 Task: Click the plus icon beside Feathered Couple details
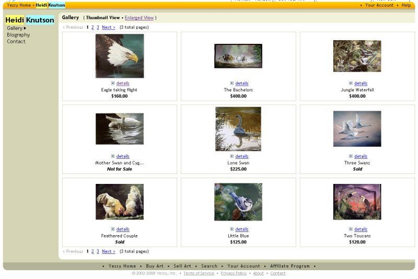point(113,229)
